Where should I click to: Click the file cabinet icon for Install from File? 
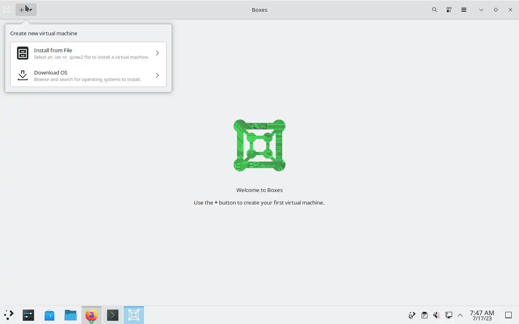(x=23, y=53)
